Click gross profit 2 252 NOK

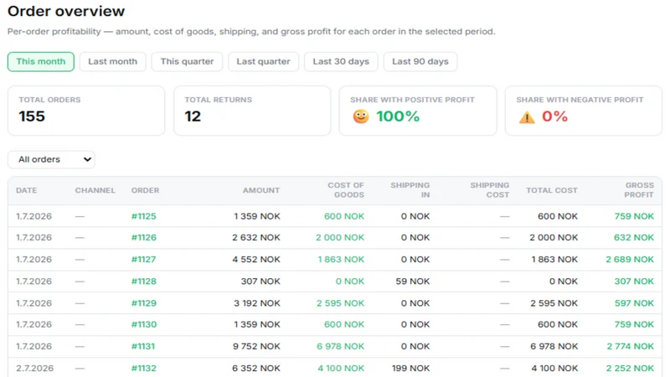pos(630,368)
